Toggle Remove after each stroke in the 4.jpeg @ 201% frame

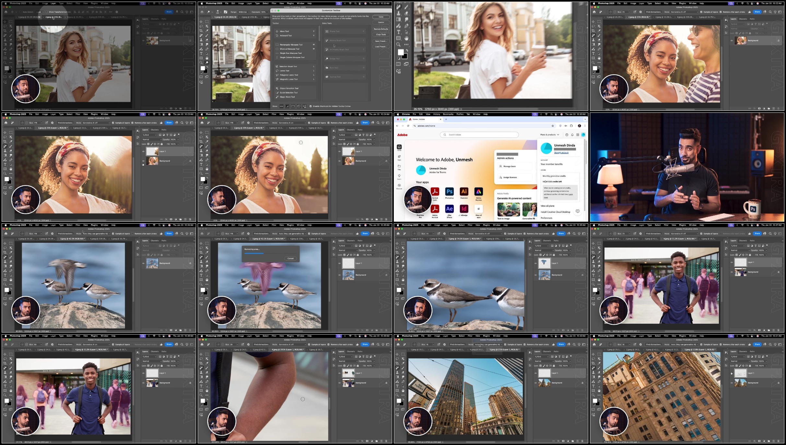pos(328,345)
